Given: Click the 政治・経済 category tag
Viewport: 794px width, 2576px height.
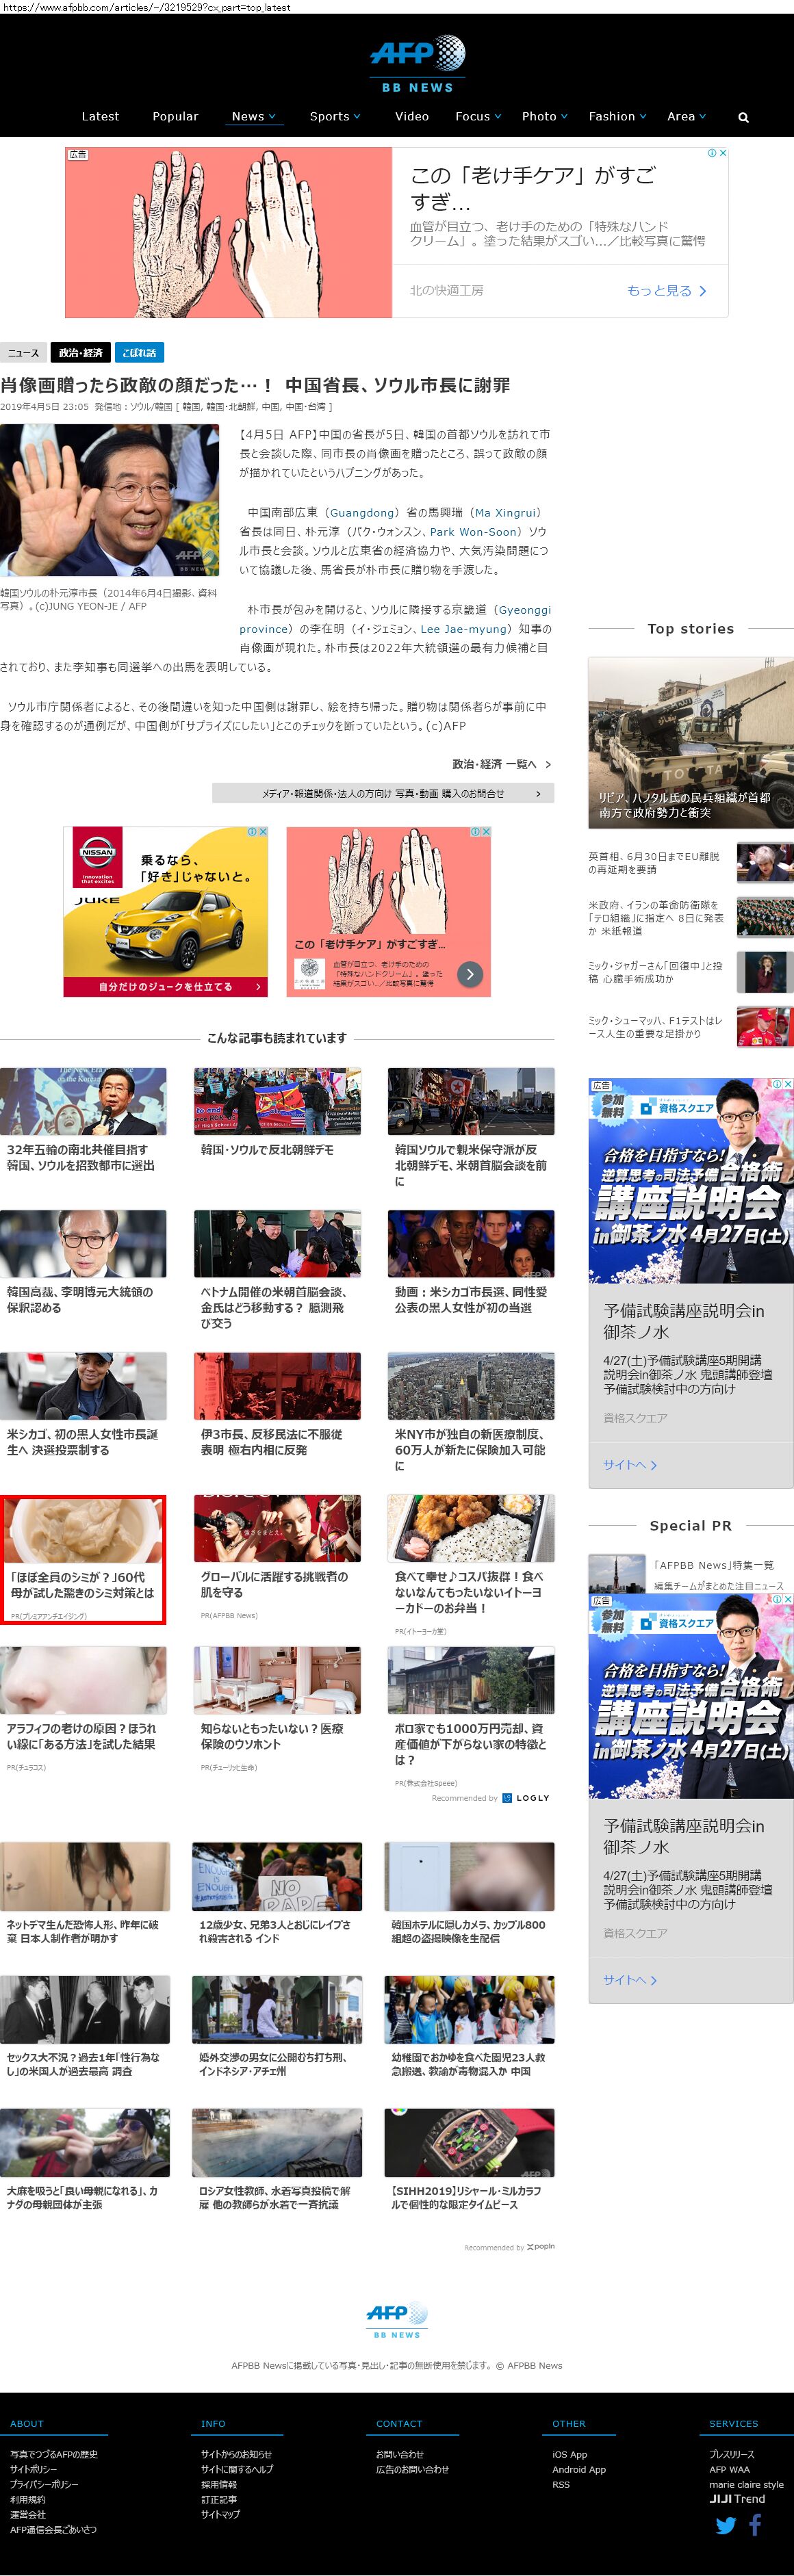Looking at the screenshot, I should (80, 353).
